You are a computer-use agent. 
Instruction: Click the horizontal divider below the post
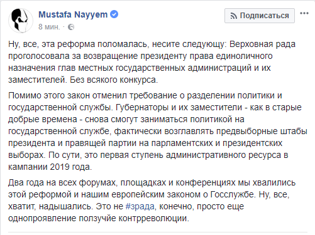pos(158,232)
